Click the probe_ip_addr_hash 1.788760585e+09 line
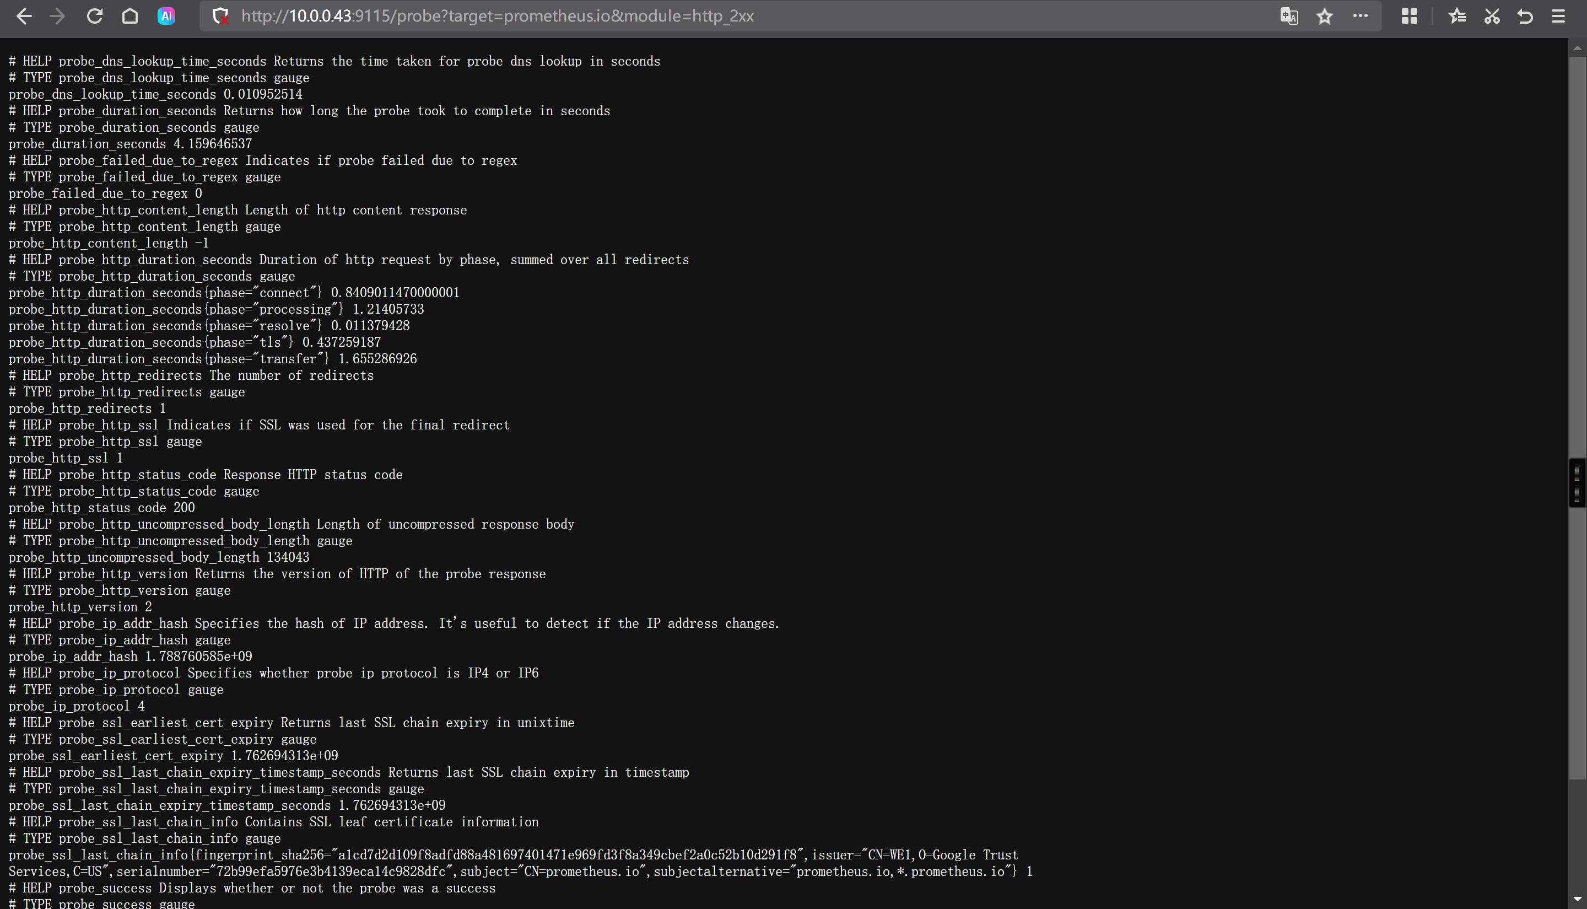Image resolution: width=1587 pixels, height=909 pixels. click(x=131, y=656)
